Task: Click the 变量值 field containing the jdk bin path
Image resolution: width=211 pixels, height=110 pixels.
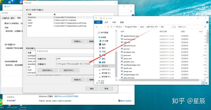Action: click(x=75, y=64)
